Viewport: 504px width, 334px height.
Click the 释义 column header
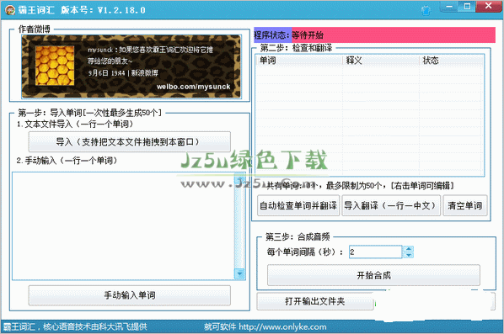381,61
